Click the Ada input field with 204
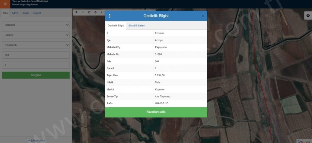This screenshot has width=312, height=143. pyautogui.click(x=36, y=55)
